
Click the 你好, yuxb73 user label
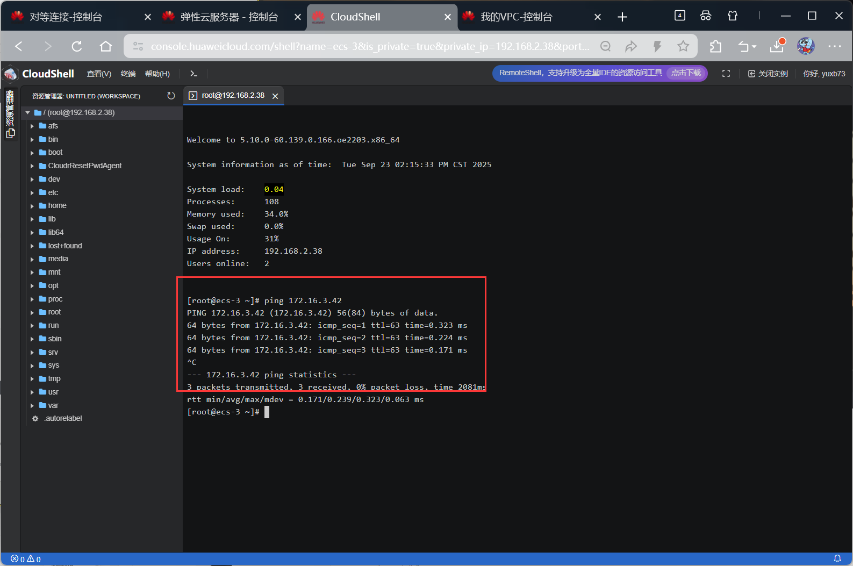[x=824, y=74]
